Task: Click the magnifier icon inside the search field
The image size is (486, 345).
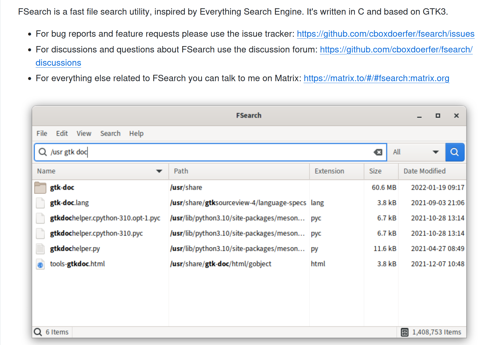Action: pyautogui.click(x=43, y=152)
